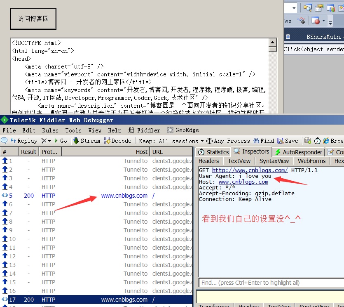Open the SyntaxView request inspector tab
The image size is (344, 307).
(274, 161)
